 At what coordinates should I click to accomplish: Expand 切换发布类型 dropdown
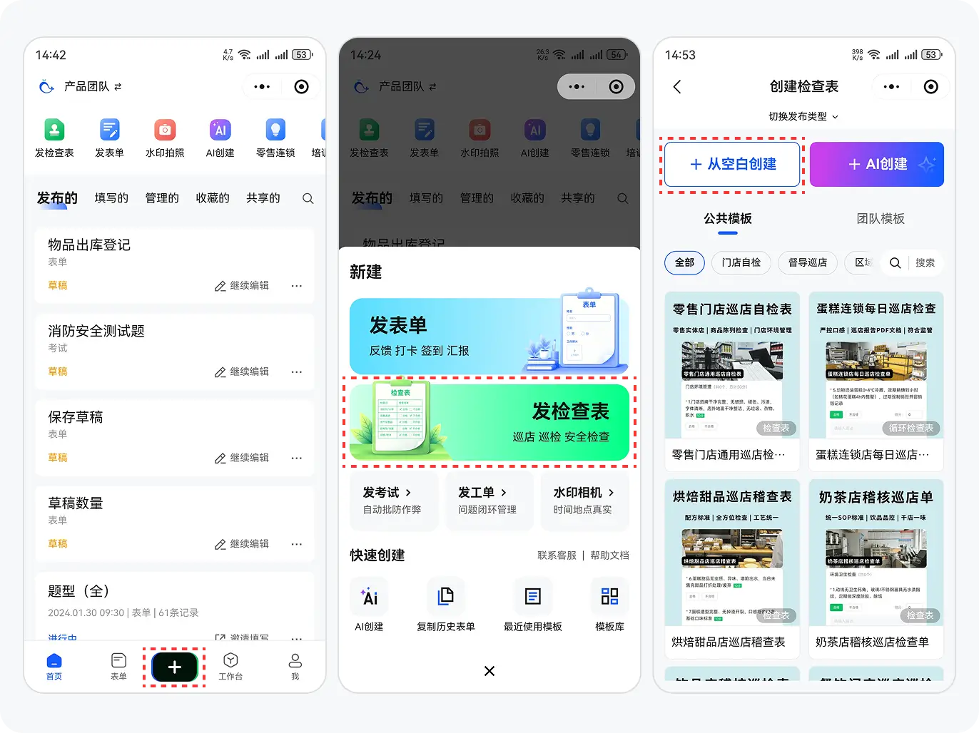(x=803, y=116)
